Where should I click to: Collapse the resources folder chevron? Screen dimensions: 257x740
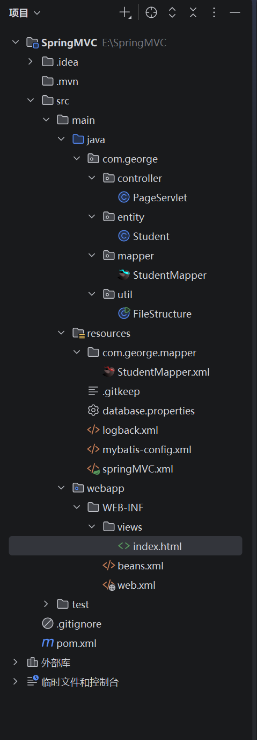61,333
